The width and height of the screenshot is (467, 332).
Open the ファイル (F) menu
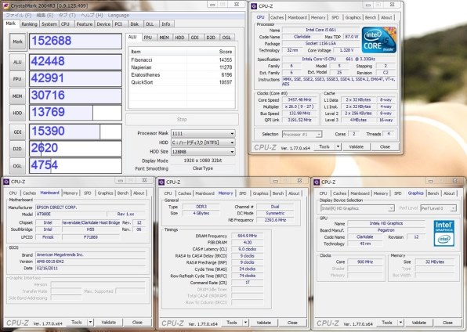(x=19, y=15)
